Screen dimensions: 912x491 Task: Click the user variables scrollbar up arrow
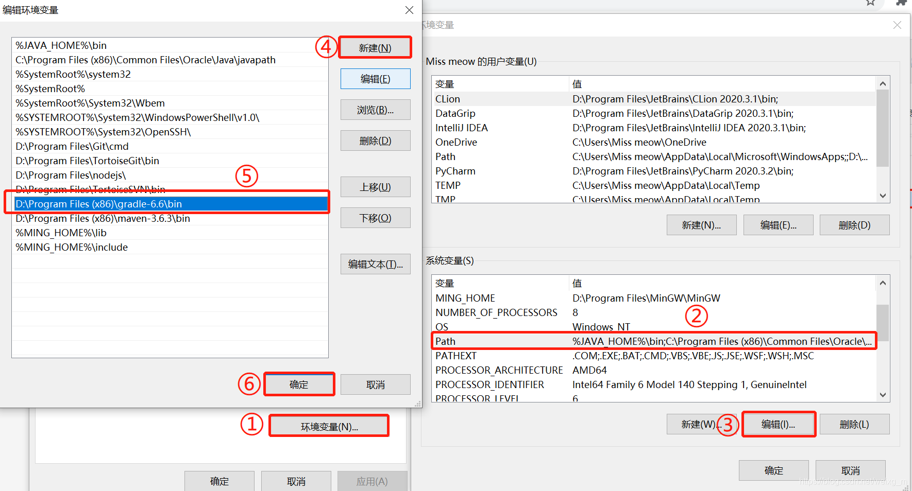[883, 83]
